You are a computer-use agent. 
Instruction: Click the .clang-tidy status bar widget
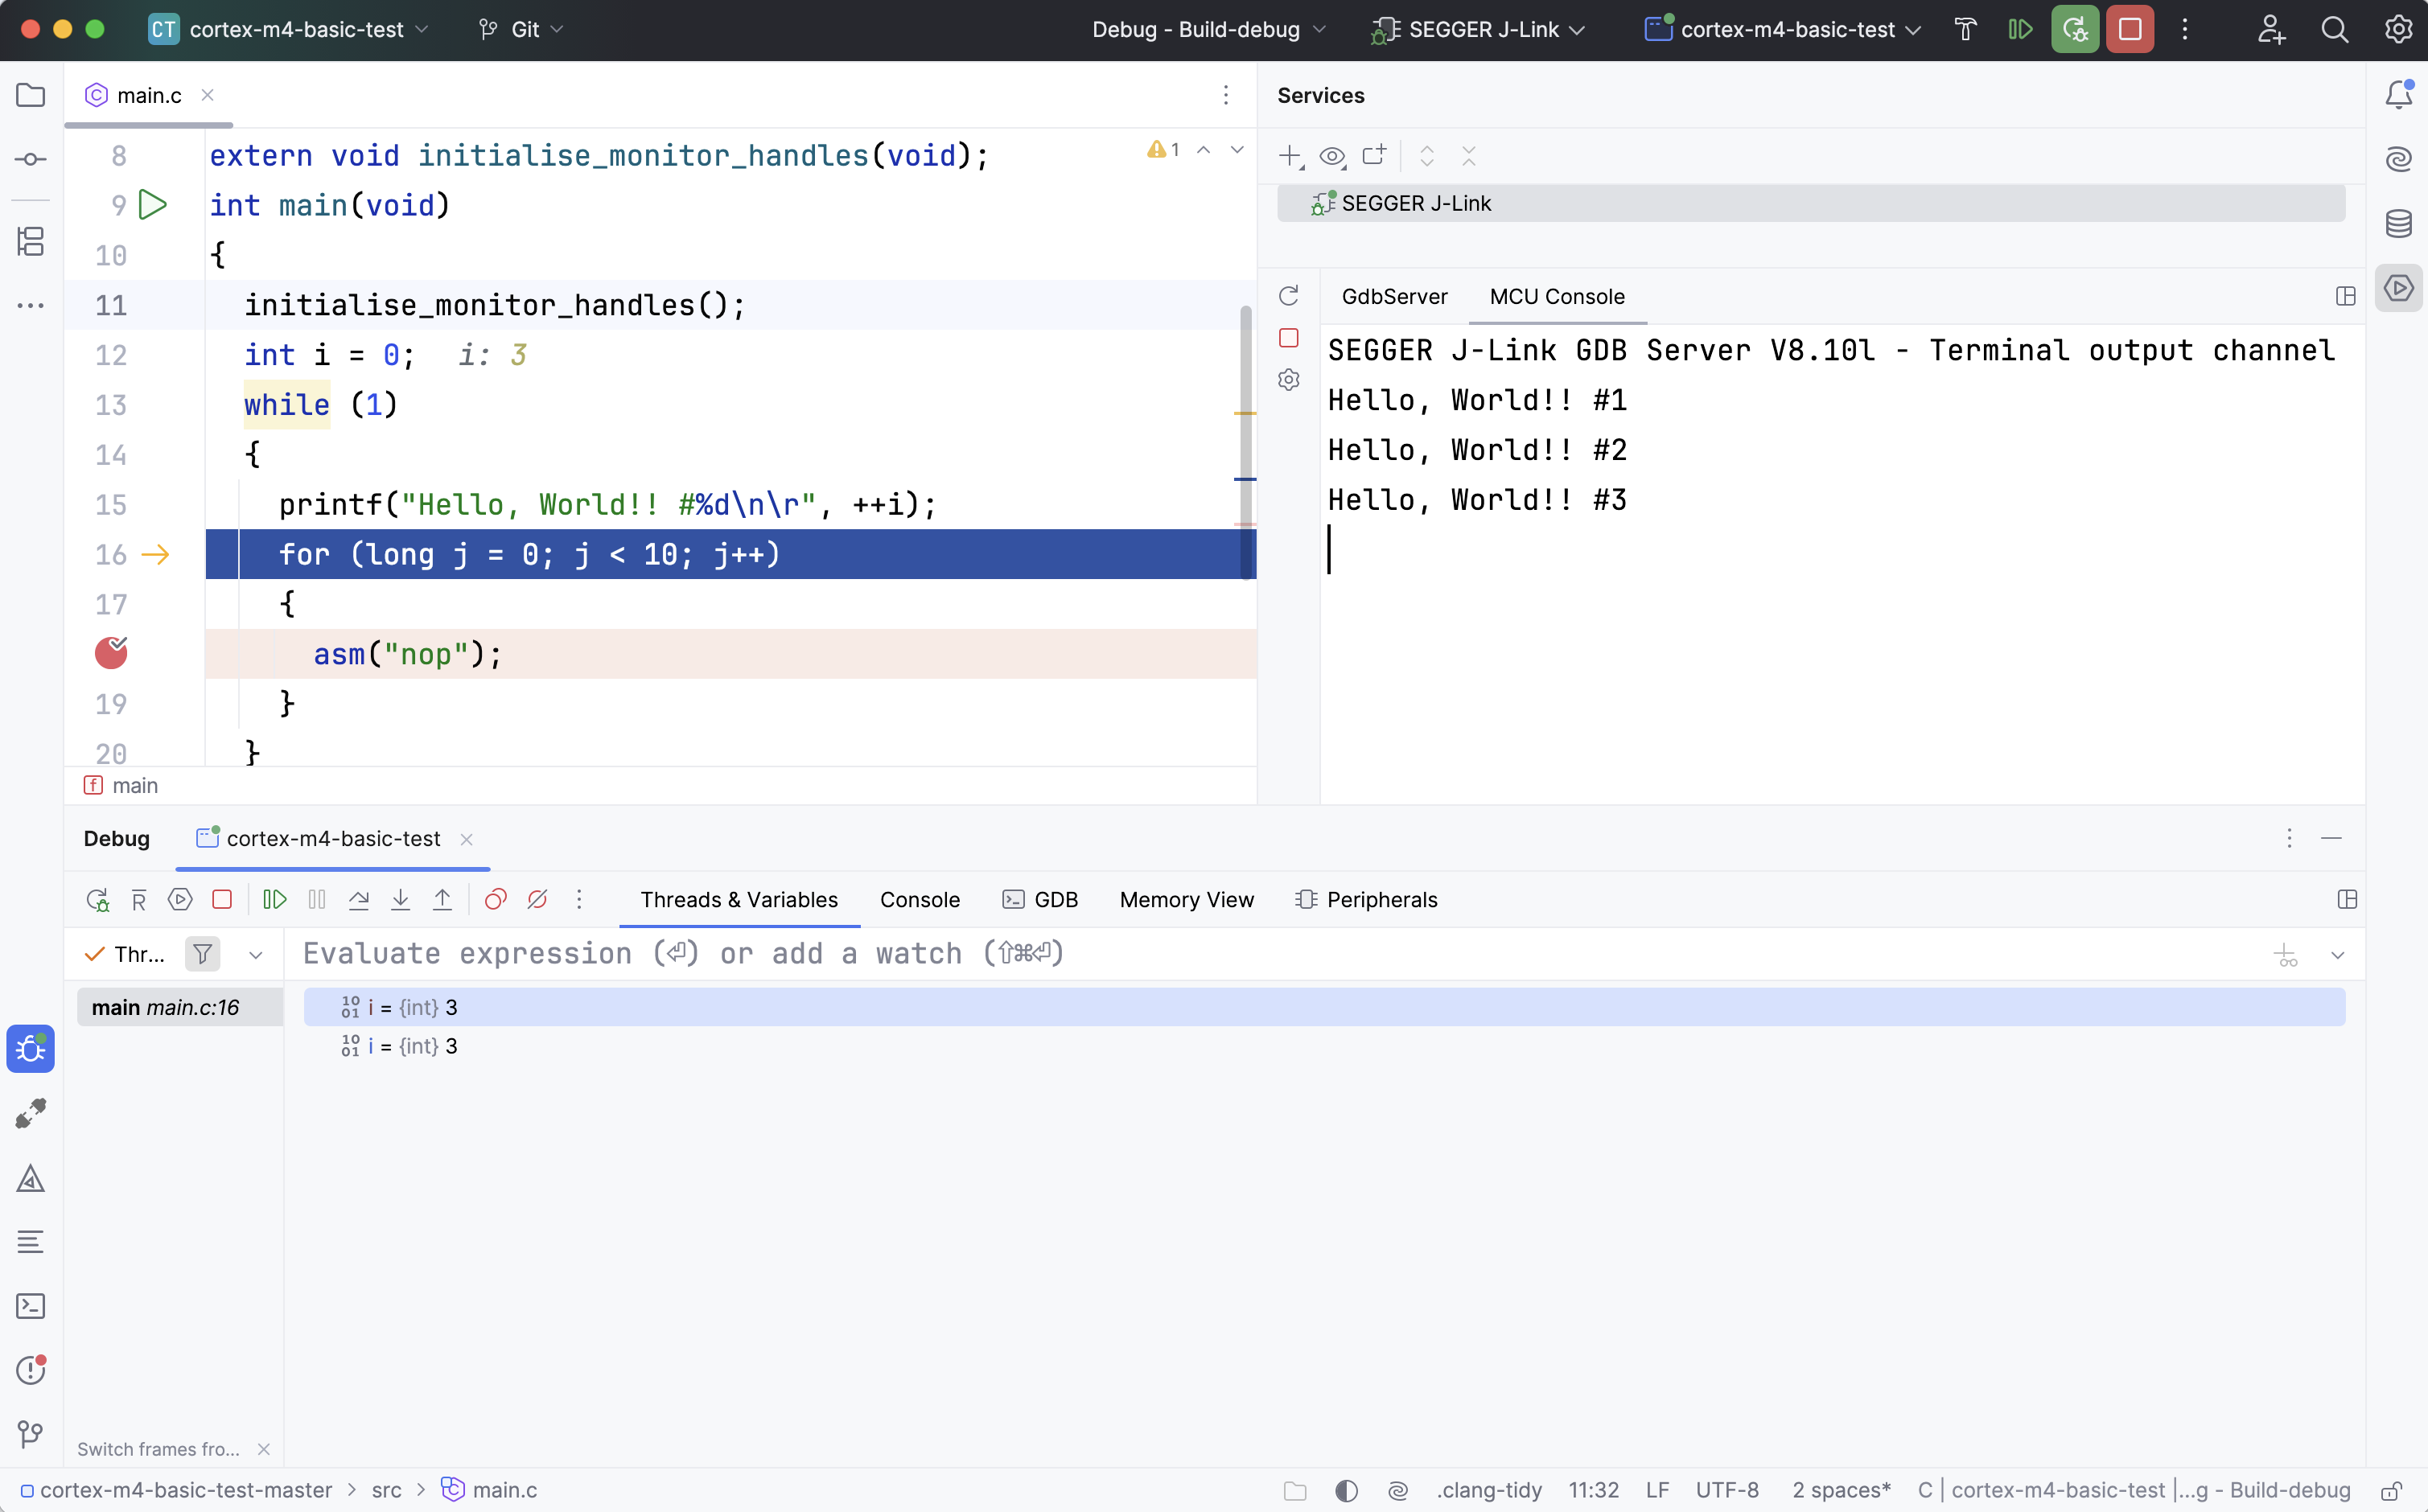pyautogui.click(x=1488, y=1490)
